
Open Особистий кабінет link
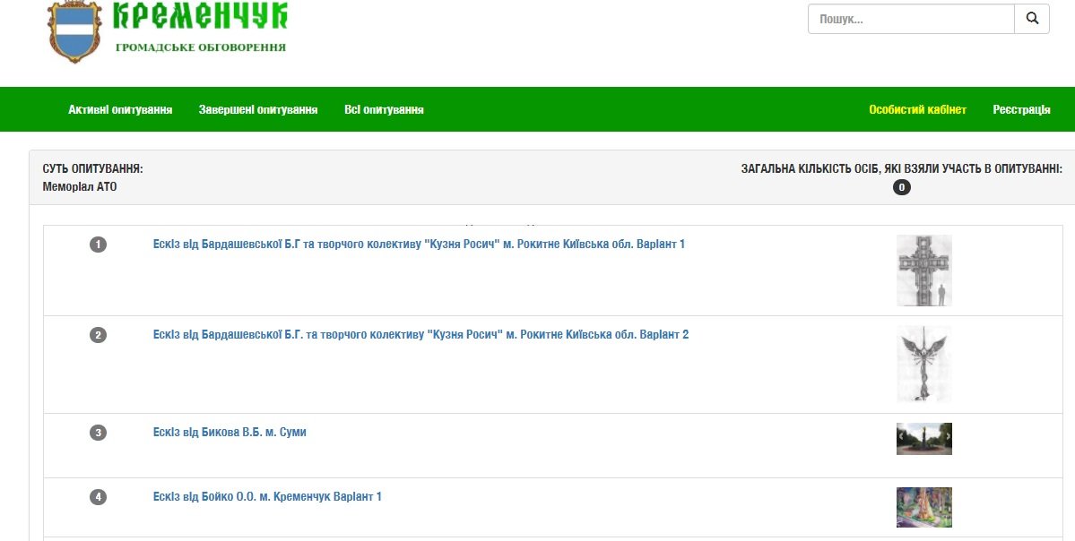pos(917,110)
